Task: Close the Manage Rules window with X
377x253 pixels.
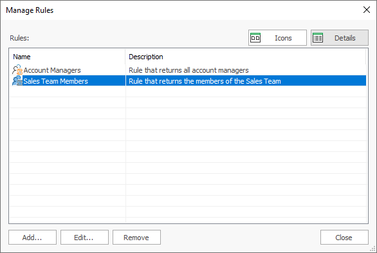Action: 367,10
